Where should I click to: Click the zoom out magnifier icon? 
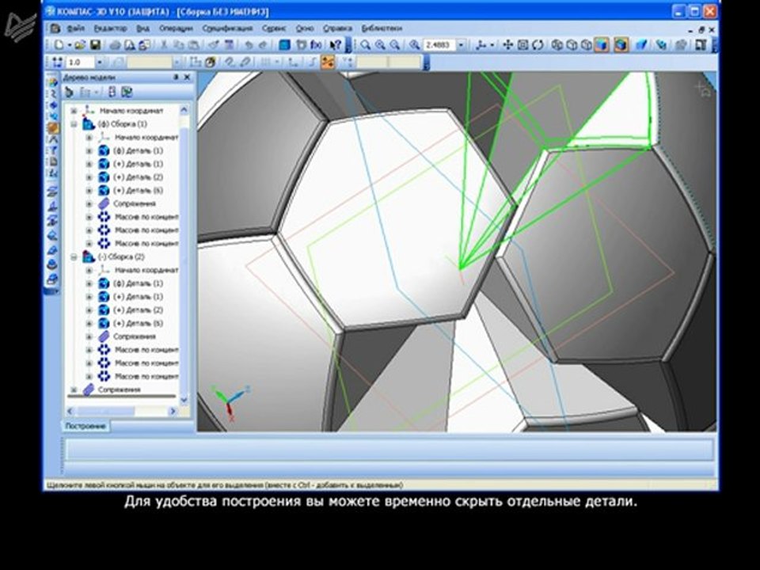point(395,45)
